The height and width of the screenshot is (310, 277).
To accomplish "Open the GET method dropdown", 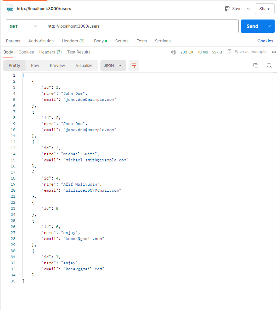I will pos(24,26).
